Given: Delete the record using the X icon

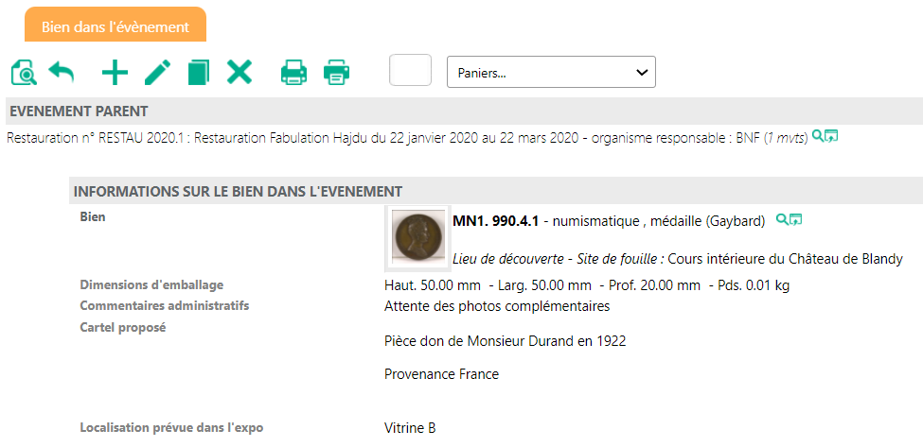Looking at the screenshot, I should (x=240, y=73).
